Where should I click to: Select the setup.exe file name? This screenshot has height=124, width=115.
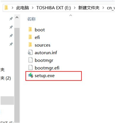tap(45, 75)
